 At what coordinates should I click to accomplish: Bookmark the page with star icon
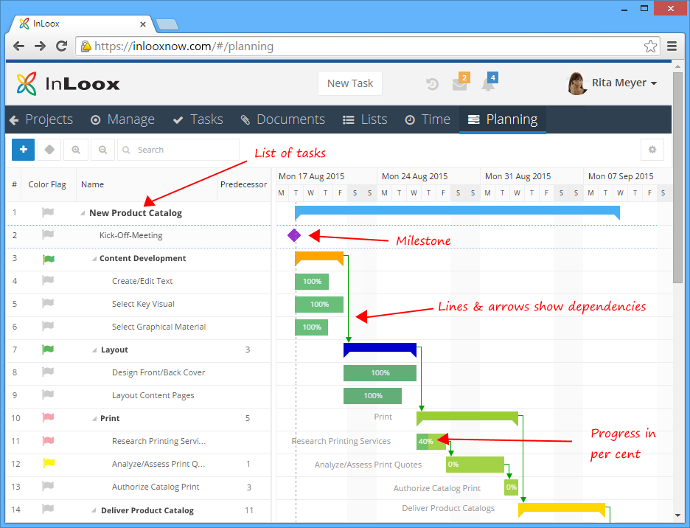650,46
